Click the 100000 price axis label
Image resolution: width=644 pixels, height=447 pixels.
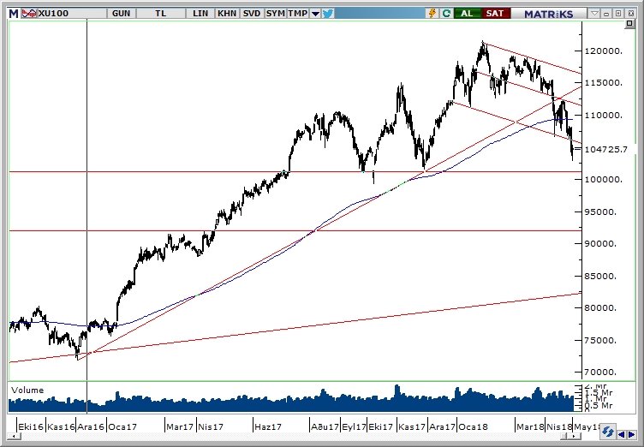pos(603,180)
